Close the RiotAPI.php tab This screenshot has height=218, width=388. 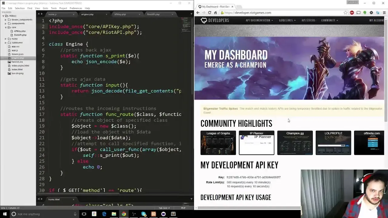pyautogui.click(x=172, y=14)
